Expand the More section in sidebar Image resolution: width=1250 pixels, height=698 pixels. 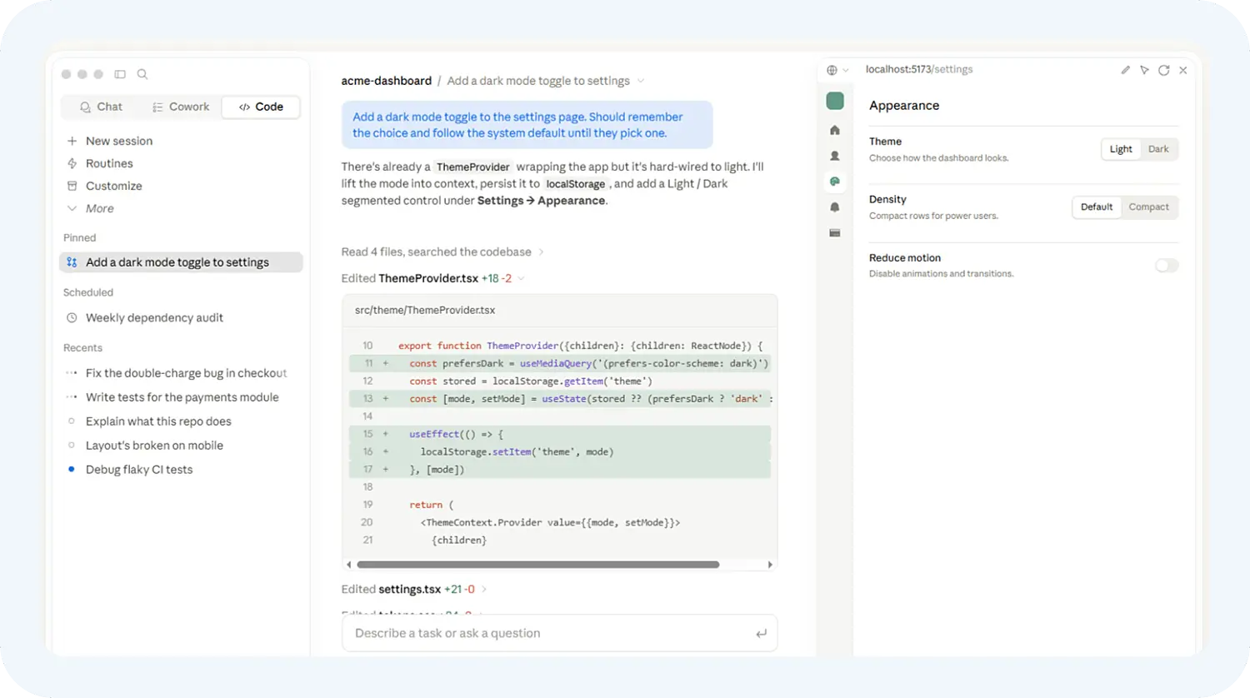pyautogui.click(x=99, y=208)
